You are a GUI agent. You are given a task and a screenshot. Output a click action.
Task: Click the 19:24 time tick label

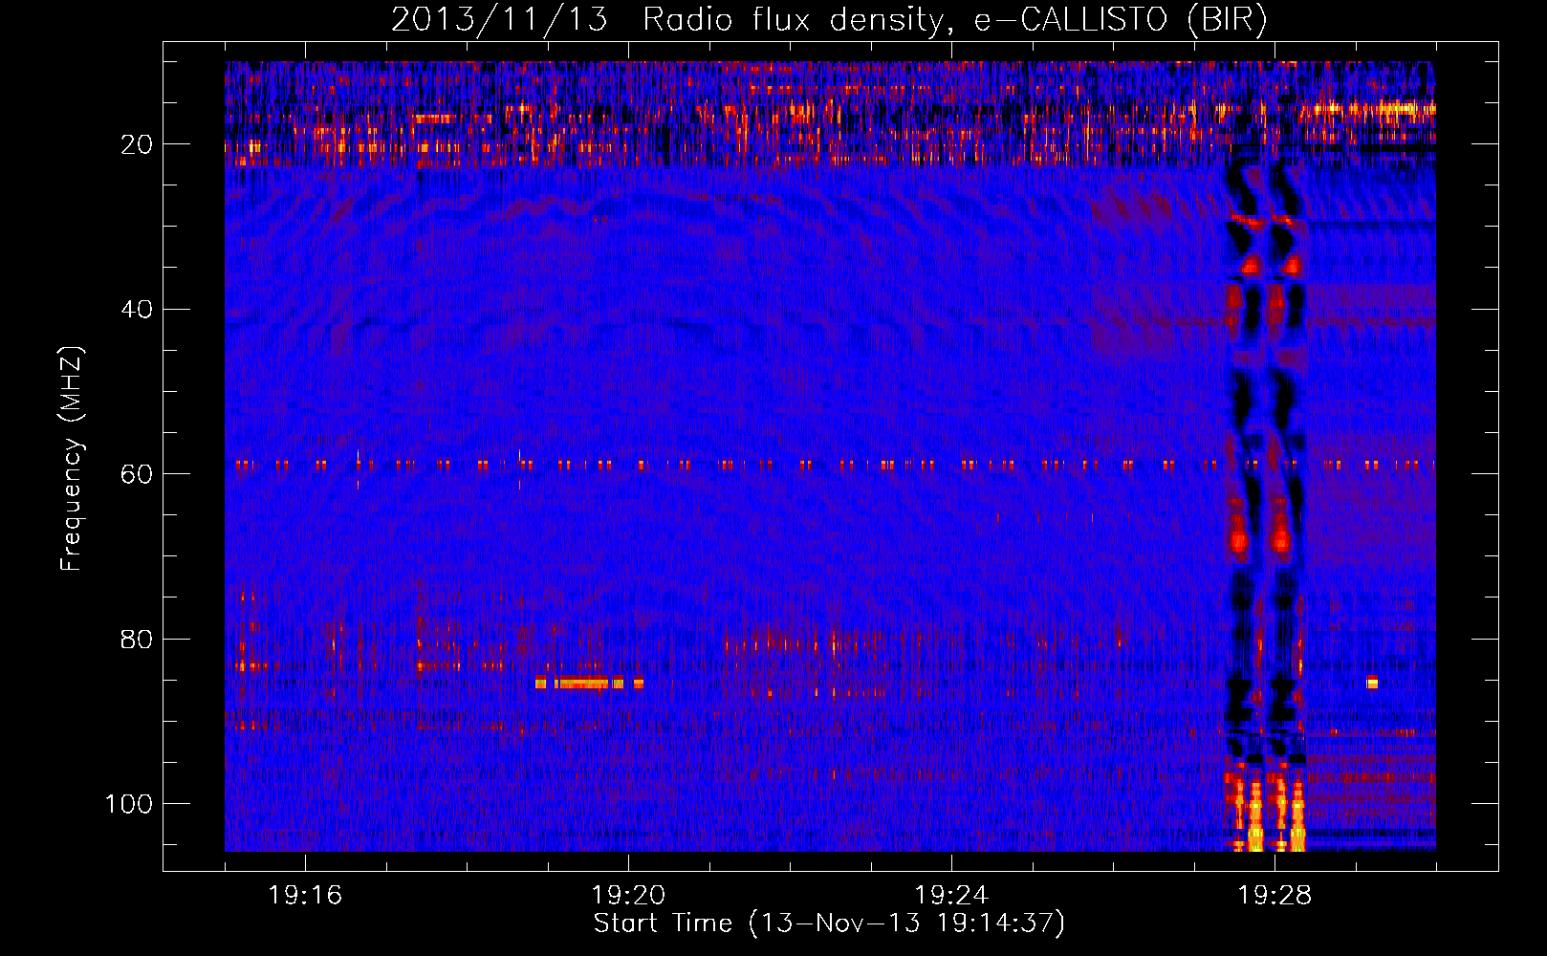tap(951, 896)
